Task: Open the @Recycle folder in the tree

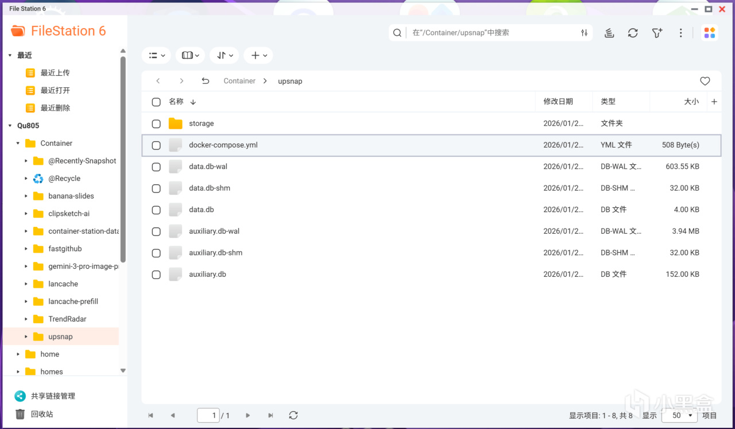Action: [64, 179]
